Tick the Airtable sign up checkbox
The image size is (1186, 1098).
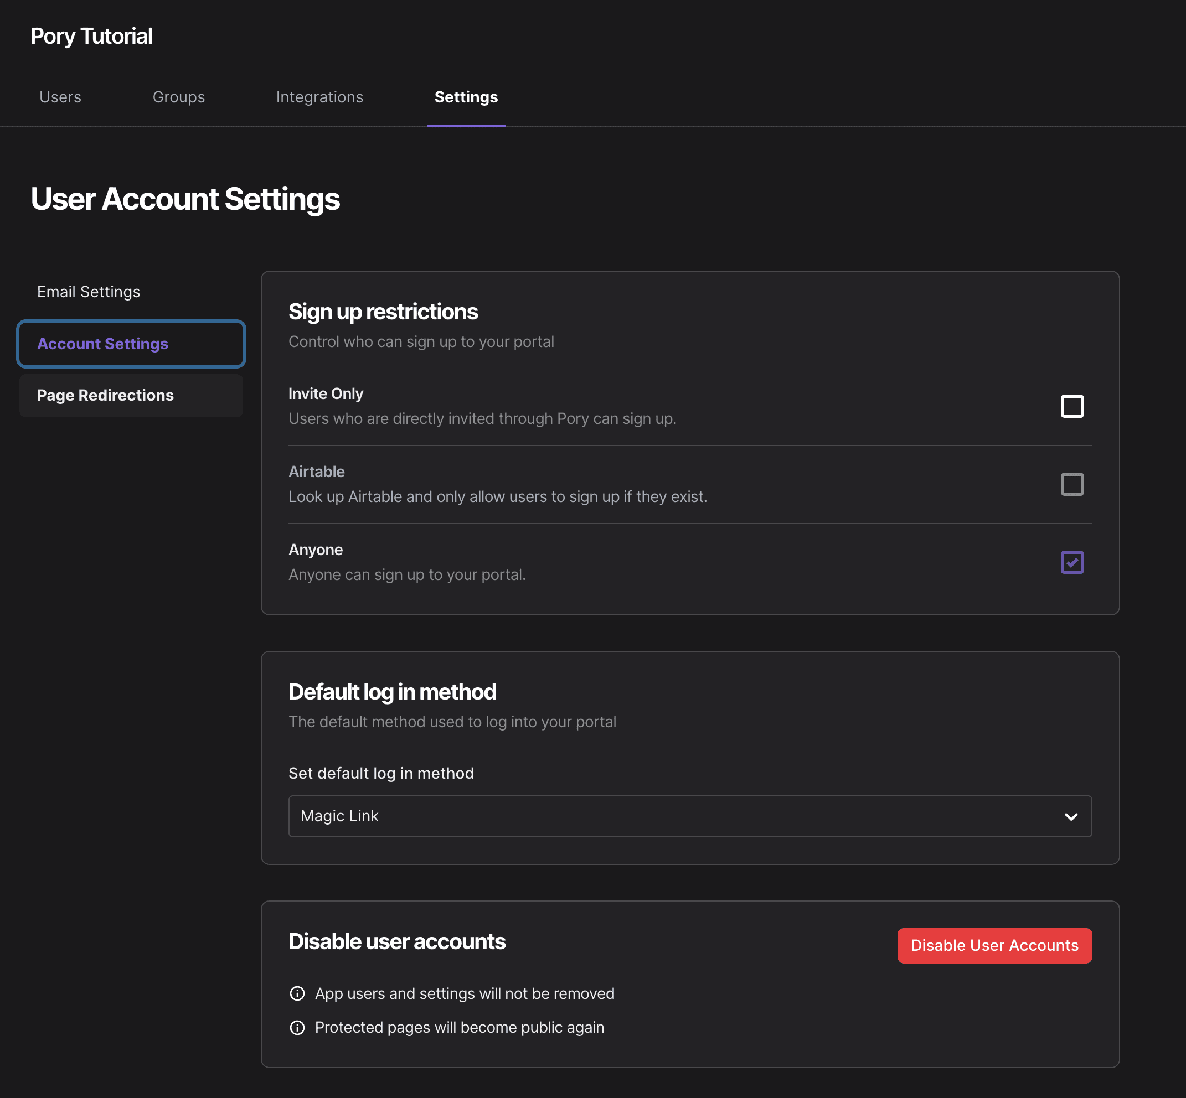1072,484
